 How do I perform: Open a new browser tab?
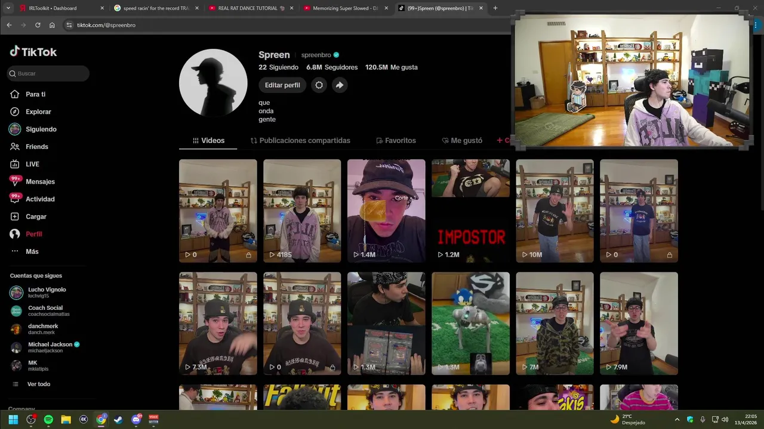coord(495,8)
